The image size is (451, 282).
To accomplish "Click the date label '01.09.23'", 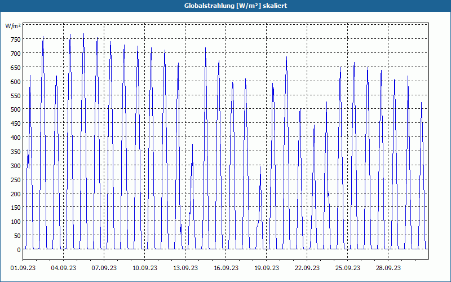I will (23, 268).
